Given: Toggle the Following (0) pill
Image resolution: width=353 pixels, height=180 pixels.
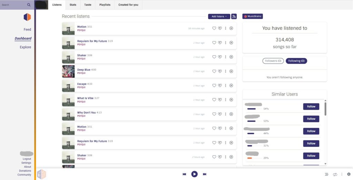Looking at the screenshot, I should (296, 61).
